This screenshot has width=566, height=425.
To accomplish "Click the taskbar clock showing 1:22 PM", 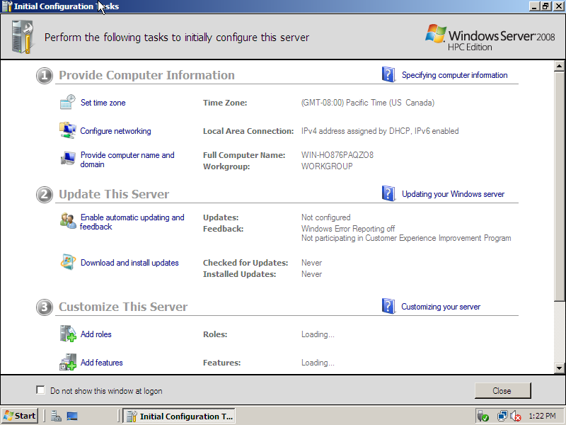I will click(x=542, y=416).
